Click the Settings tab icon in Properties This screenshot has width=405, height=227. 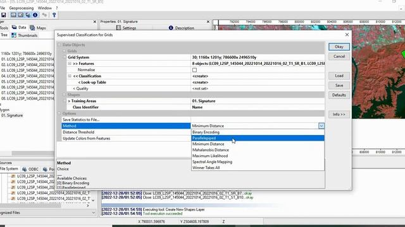click(x=118, y=28)
